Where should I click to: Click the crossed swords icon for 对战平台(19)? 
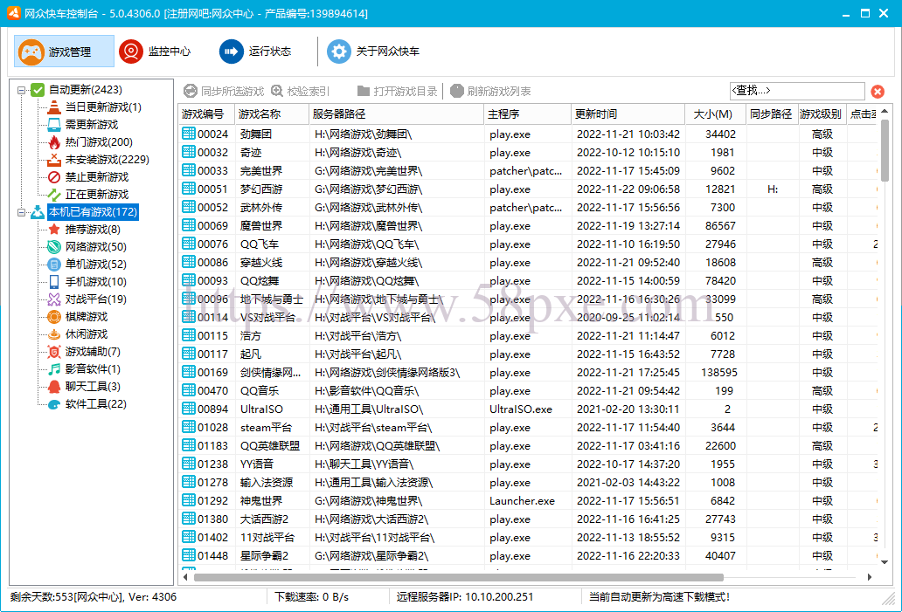[54, 299]
